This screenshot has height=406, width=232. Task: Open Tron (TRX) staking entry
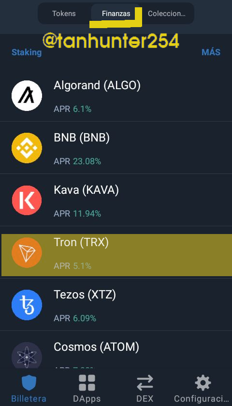point(116,252)
